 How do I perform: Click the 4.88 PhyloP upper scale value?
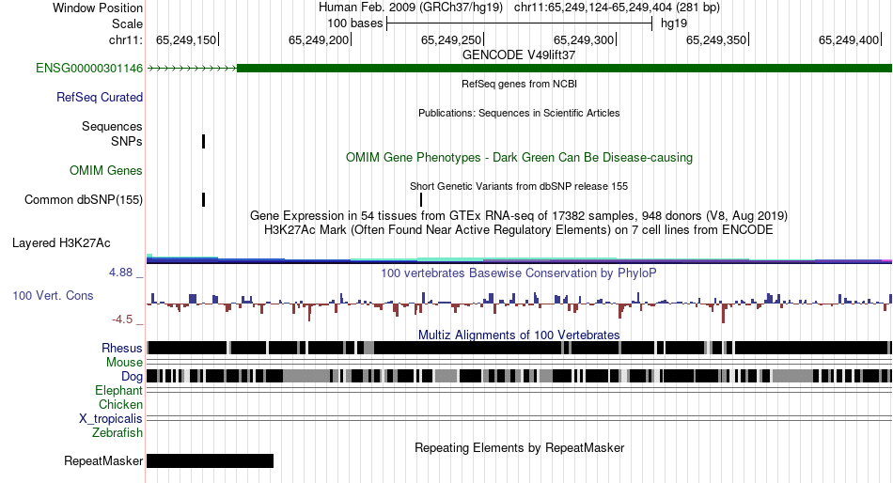coord(120,273)
